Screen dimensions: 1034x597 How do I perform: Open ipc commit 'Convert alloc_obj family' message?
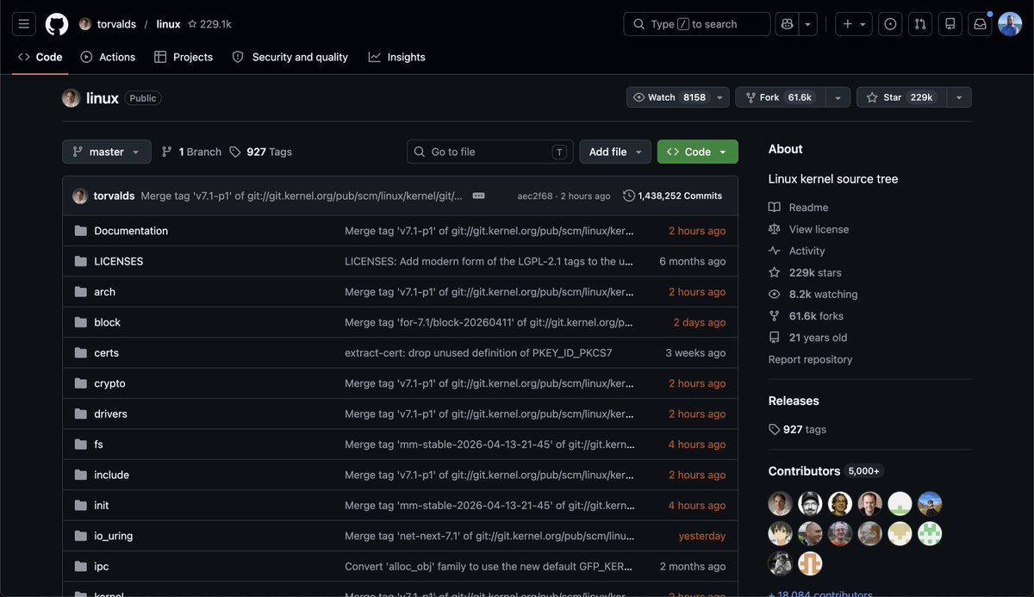tap(489, 567)
